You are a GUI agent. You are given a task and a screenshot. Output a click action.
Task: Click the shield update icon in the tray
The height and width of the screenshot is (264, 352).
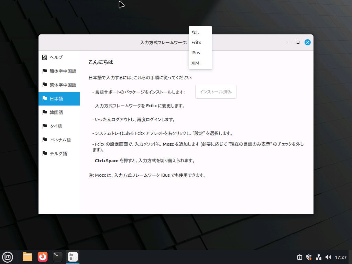(x=309, y=257)
